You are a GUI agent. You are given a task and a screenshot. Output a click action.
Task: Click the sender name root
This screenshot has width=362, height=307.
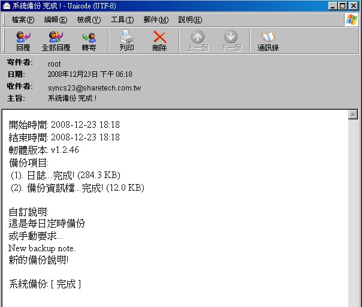[x=55, y=64]
